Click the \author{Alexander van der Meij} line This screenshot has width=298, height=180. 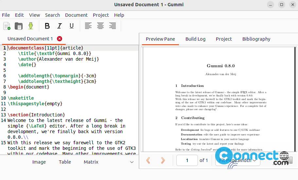(x=59, y=59)
